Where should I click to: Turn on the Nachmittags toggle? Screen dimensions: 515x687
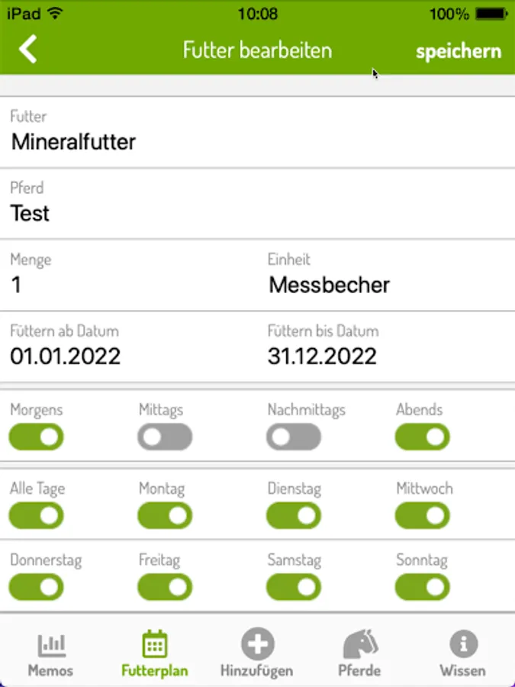click(294, 437)
